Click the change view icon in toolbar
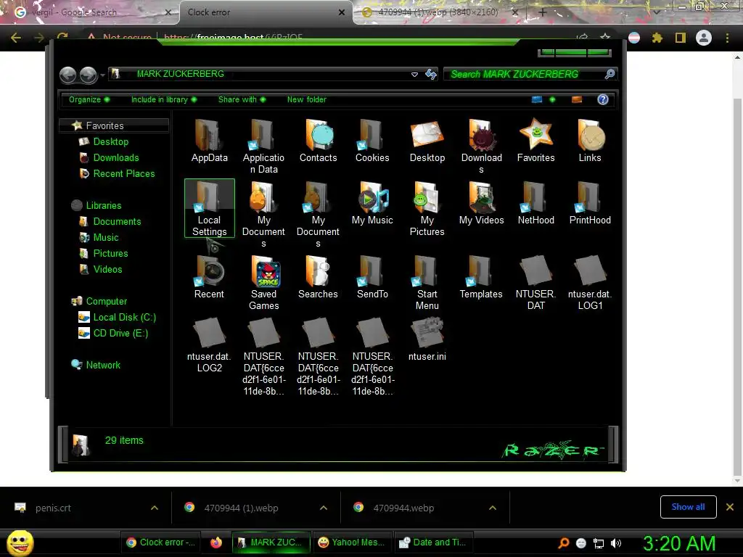Screen dimensions: 743x557 [x=536, y=99]
